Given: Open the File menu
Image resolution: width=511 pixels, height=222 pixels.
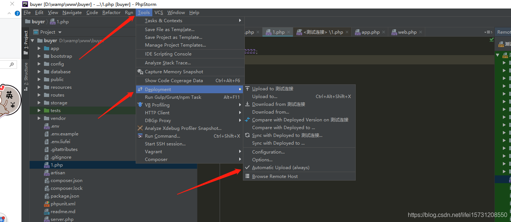Looking at the screenshot, I should click(x=27, y=13).
